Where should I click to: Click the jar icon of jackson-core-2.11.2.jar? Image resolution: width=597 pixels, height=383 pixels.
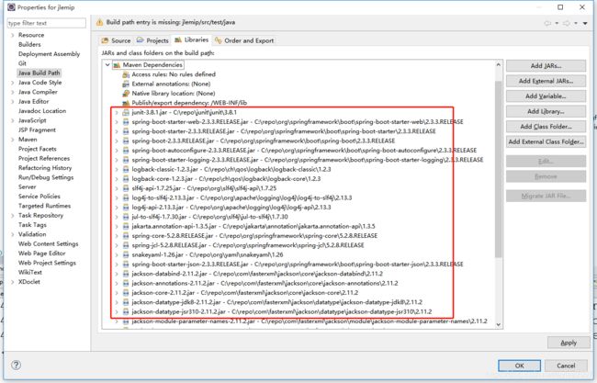point(126,293)
